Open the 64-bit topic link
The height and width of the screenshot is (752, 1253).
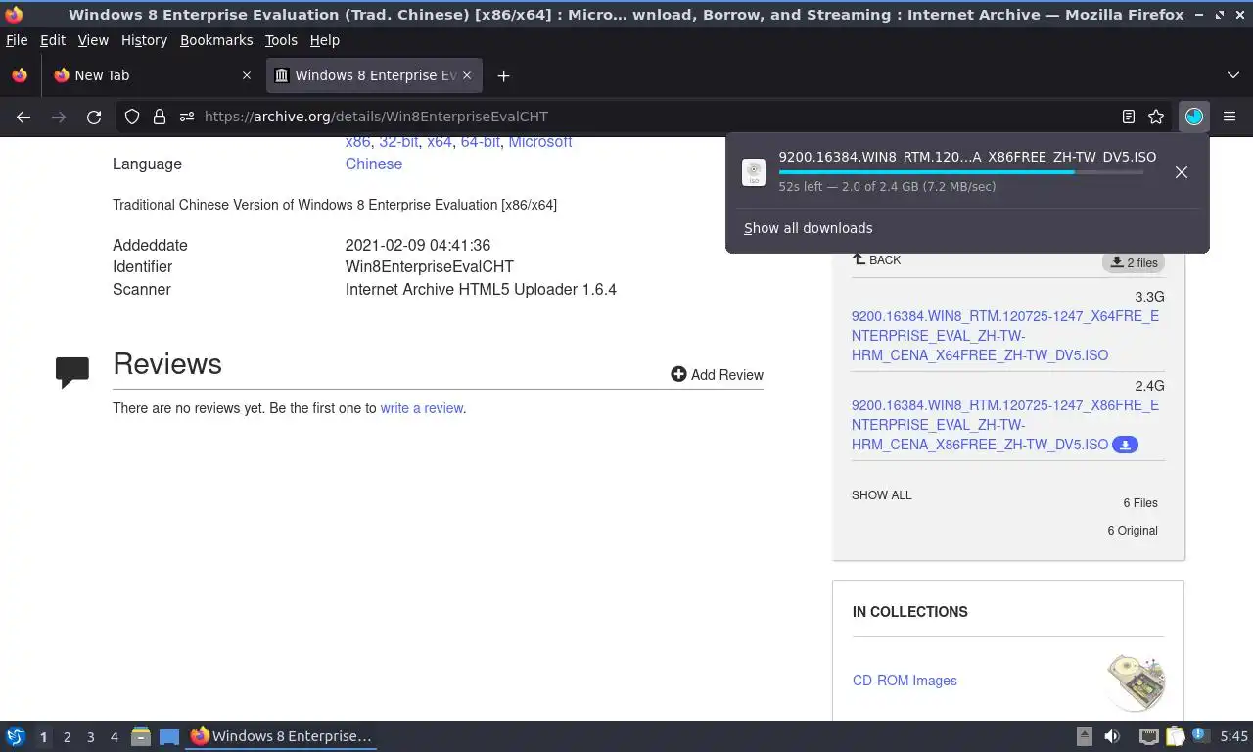tap(480, 142)
